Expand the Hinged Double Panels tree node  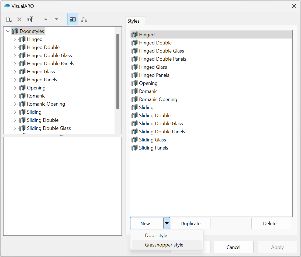(15, 64)
